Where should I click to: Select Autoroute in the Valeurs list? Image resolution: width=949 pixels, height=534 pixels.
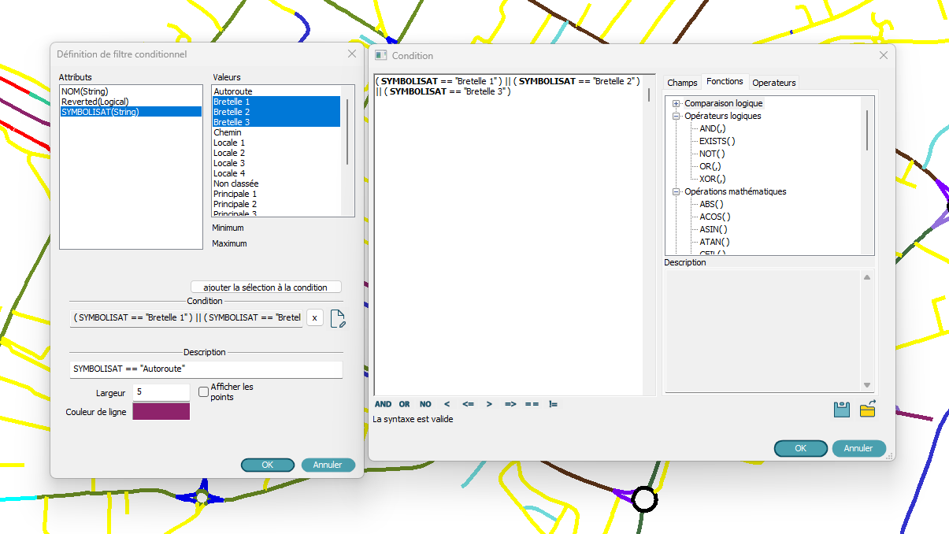tap(233, 91)
